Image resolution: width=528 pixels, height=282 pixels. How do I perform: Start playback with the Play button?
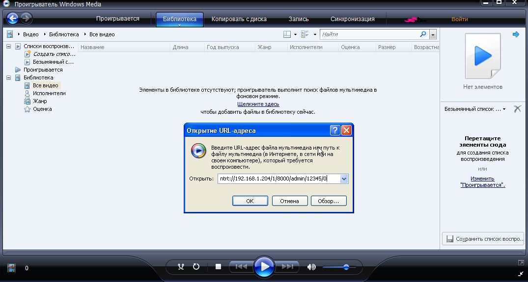pyautogui.click(x=264, y=266)
